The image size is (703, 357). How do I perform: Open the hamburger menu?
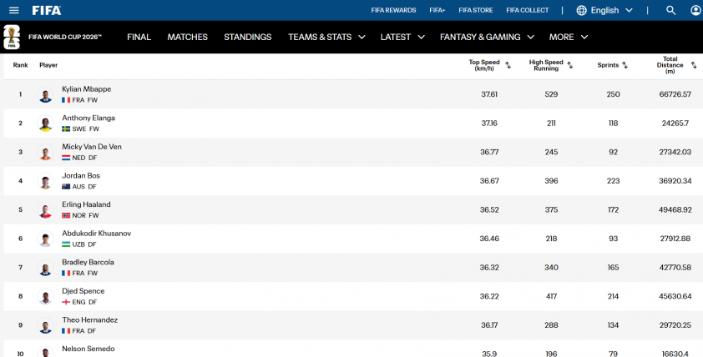pyautogui.click(x=14, y=10)
